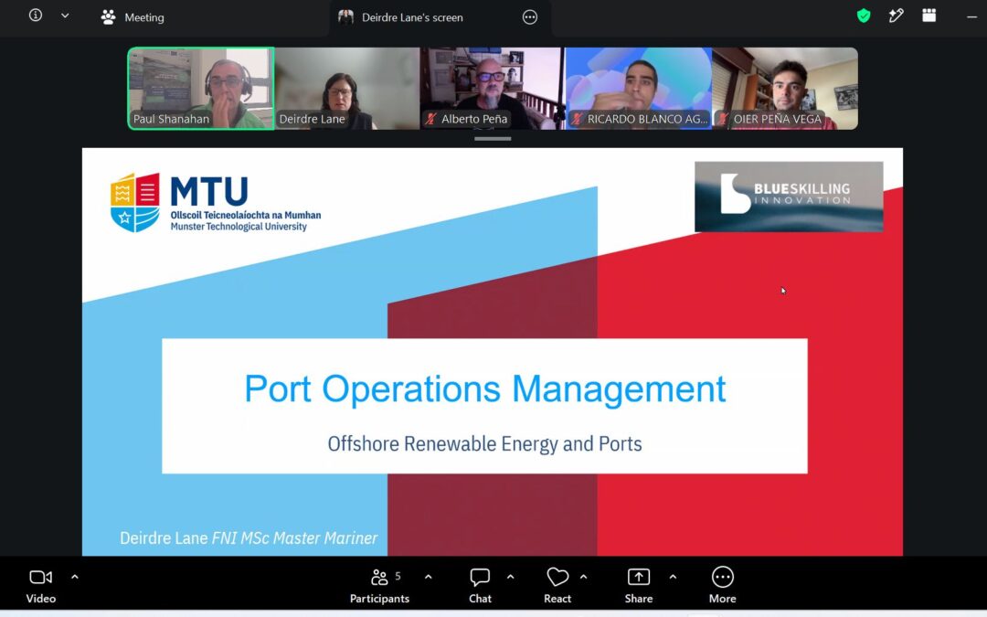The image size is (987, 617).
Task: Click 'Offshore Renewable Energy and Ports' subtitle
Action: (x=484, y=444)
